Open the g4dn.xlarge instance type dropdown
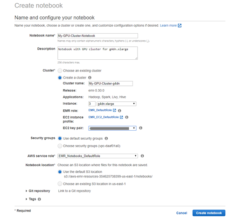Image resolution: width=230 pixels, height=219 pixels. (x=116, y=104)
